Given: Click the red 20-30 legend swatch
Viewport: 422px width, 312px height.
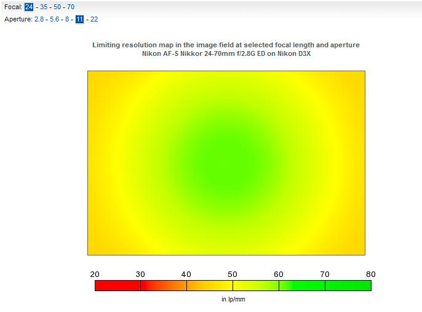Looking at the screenshot, I should coord(117,286).
